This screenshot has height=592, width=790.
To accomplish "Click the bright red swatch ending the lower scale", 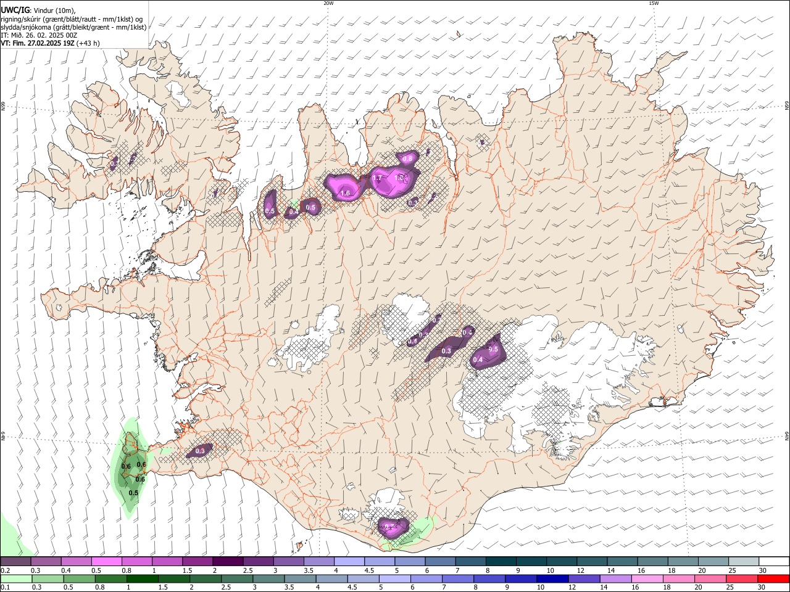I will (773, 578).
